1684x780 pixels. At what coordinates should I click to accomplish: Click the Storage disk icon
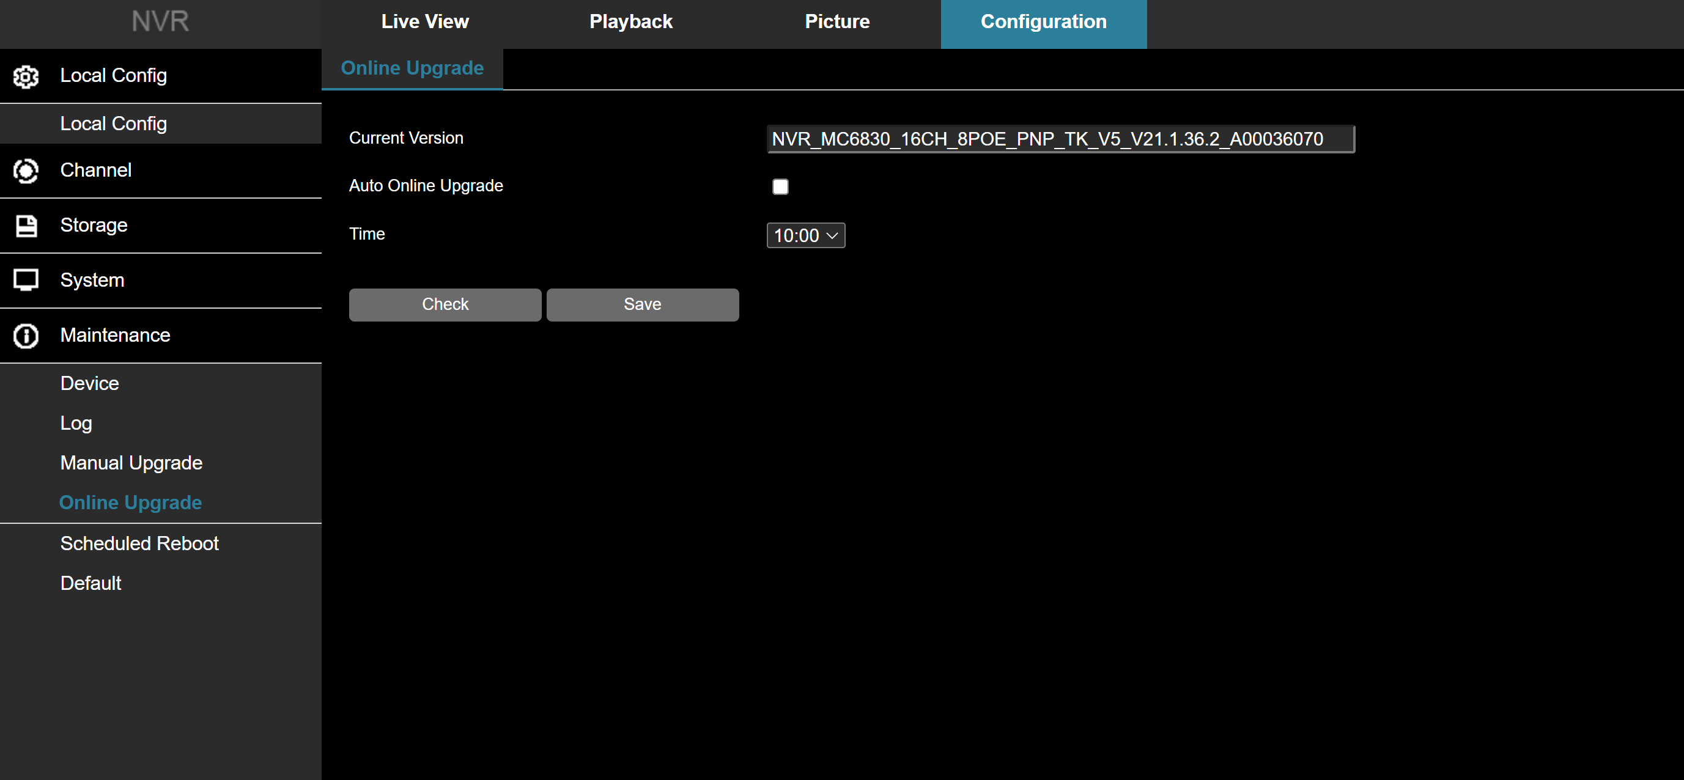click(x=26, y=226)
